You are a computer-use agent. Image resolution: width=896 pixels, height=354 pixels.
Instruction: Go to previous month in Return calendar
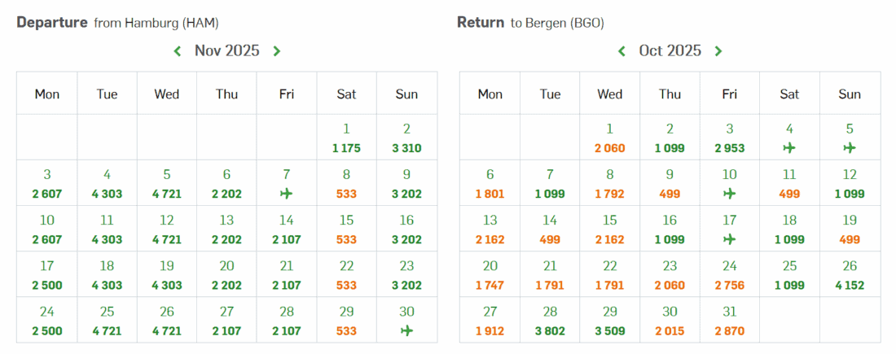click(x=621, y=51)
